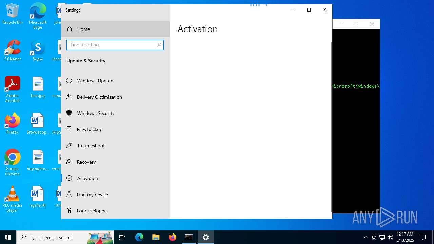
Task: Open Windows Update settings
Action: (115, 81)
